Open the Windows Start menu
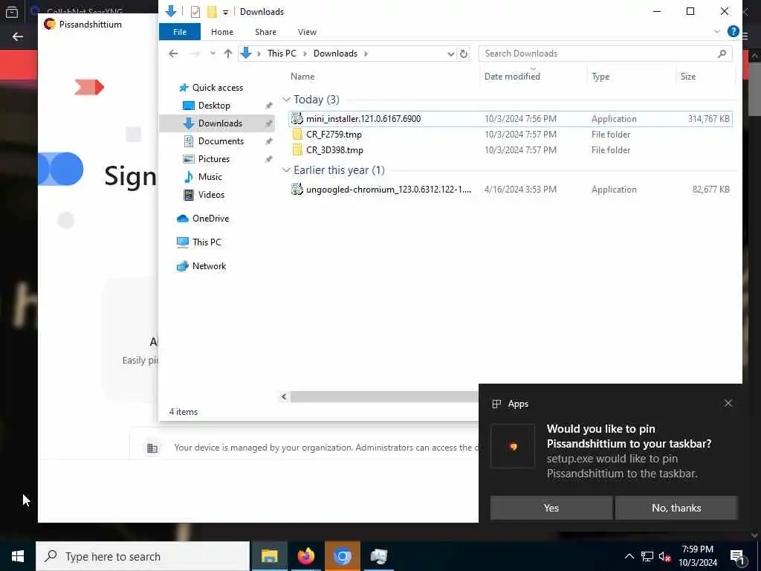 pos(18,556)
